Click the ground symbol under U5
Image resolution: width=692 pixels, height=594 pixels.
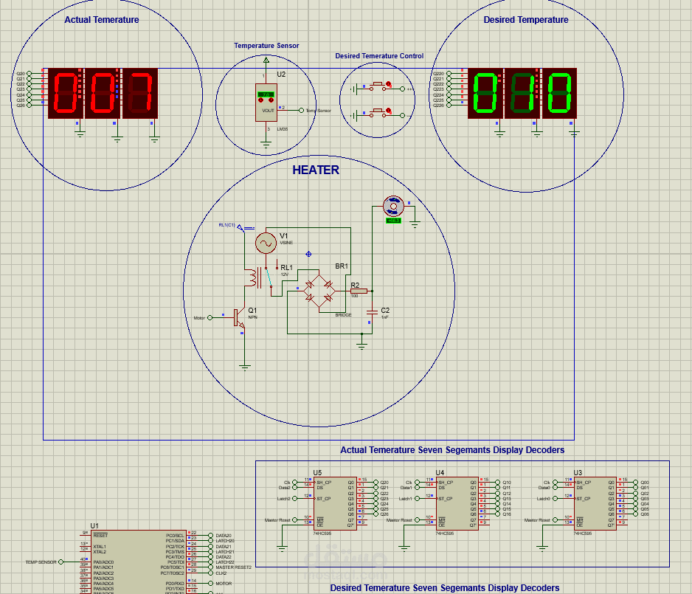tap(282, 549)
